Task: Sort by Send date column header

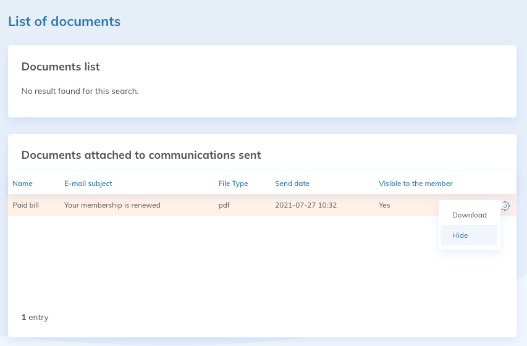Action: [292, 184]
